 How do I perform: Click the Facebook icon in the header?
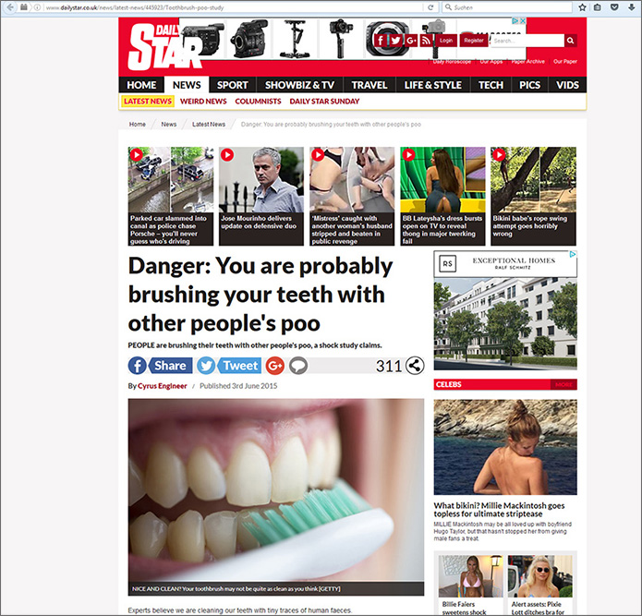tap(381, 40)
